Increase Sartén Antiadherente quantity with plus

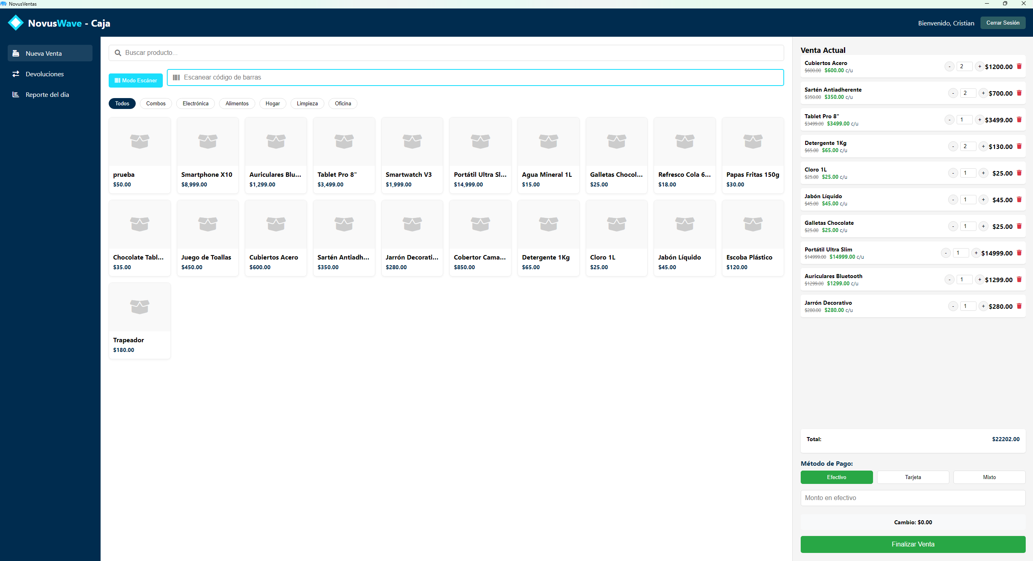pos(983,93)
